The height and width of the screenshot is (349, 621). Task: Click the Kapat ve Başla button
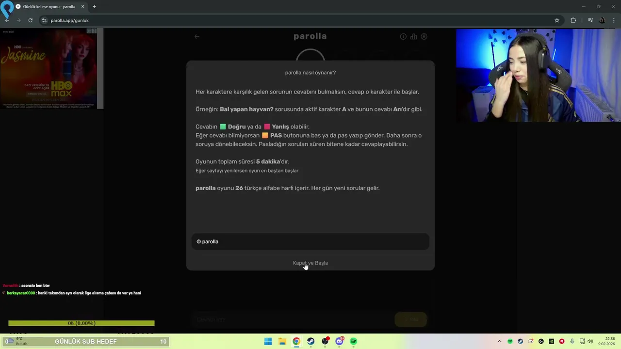pyautogui.click(x=310, y=263)
